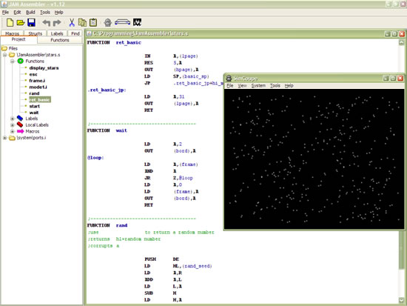Expand the Macros tree node
This screenshot has height=306, width=407.
tap(12, 131)
